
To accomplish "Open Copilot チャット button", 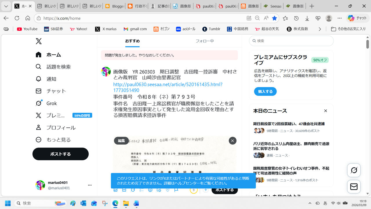I will (357, 18).
